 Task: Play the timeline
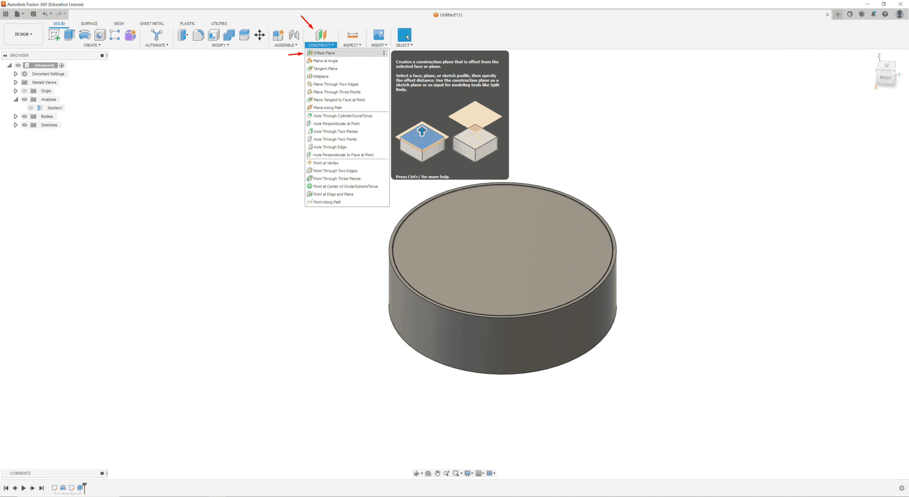[x=24, y=488]
